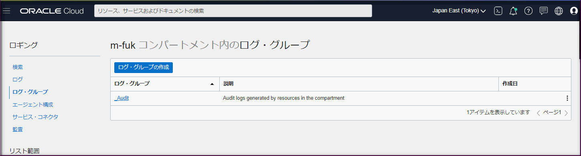Viewport: 581px width, 156px height.
Task: Open the hamburger navigation menu
Action: 6,11
